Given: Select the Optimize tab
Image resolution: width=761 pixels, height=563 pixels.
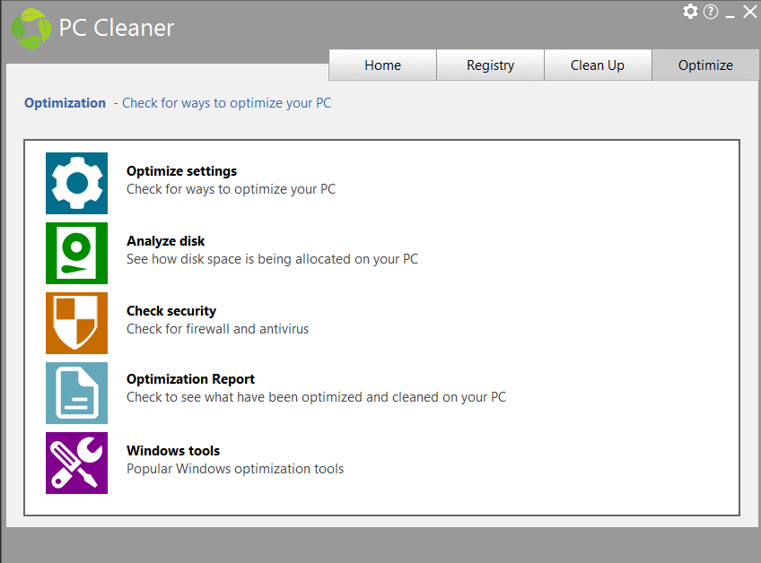Looking at the screenshot, I should pyautogui.click(x=705, y=65).
